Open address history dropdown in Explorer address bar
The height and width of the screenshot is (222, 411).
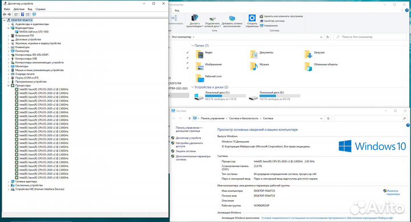pos(321,37)
